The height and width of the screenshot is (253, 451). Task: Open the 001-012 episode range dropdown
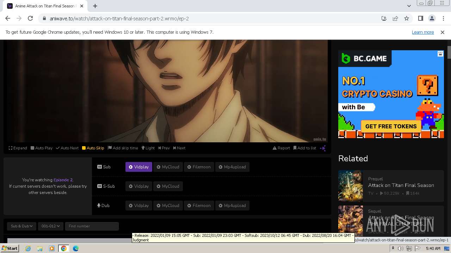pyautogui.click(x=51, y=226)
